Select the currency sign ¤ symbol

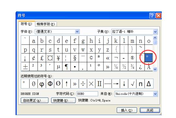coord(50,58)
